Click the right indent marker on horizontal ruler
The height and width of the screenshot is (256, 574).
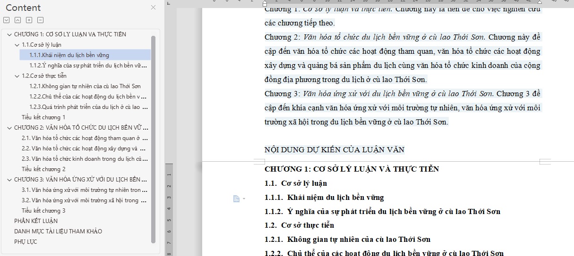(540, 3)
